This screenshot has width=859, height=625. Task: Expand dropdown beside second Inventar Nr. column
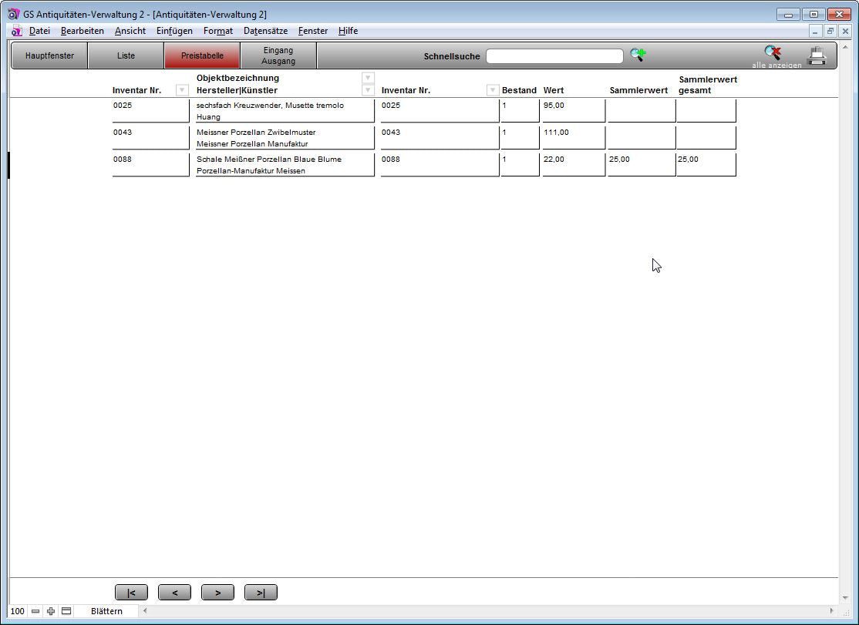tap(493, 90)
